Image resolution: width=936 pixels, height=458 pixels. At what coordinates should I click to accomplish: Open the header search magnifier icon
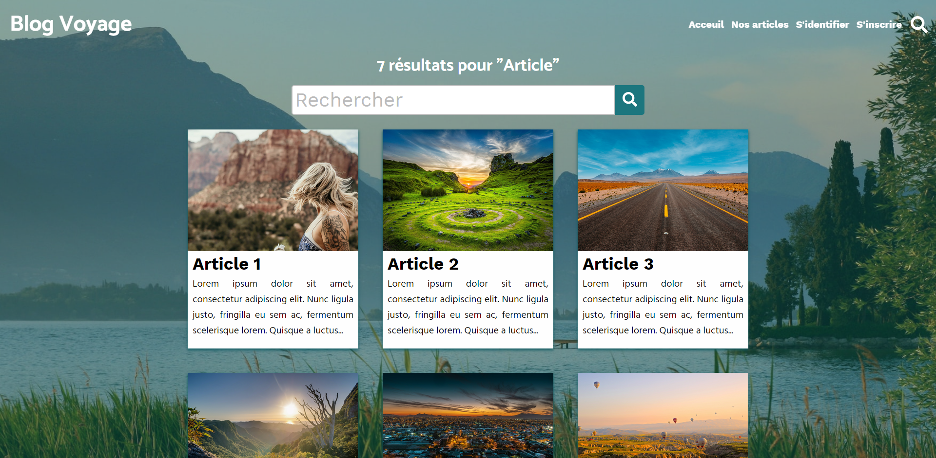919,24
